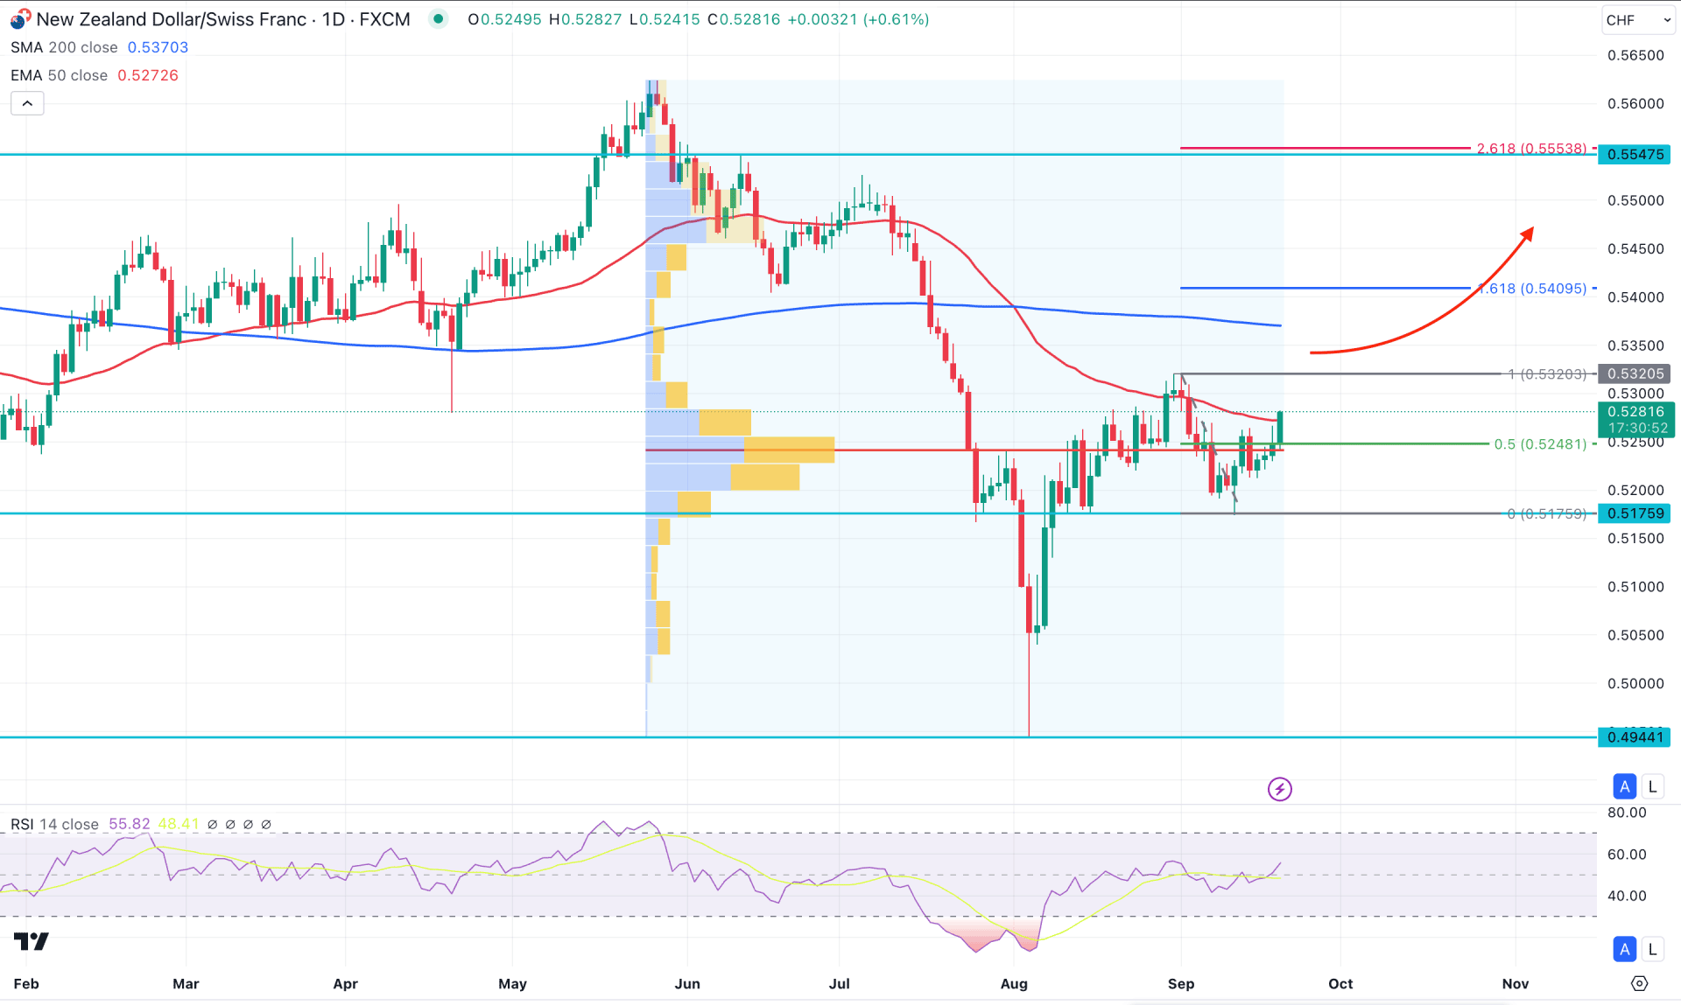Screen dimensions: 1681x1005
Task: Click the 0.49441 price label on axis
Action: (x=1635, y=737)
